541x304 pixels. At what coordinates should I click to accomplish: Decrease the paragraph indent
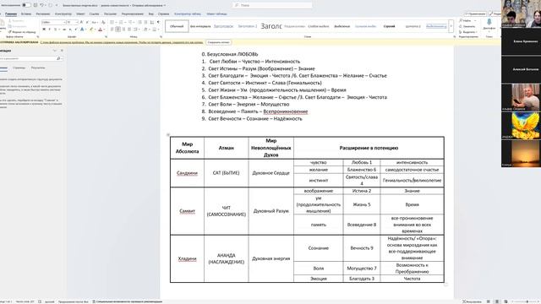click(139, 22)
